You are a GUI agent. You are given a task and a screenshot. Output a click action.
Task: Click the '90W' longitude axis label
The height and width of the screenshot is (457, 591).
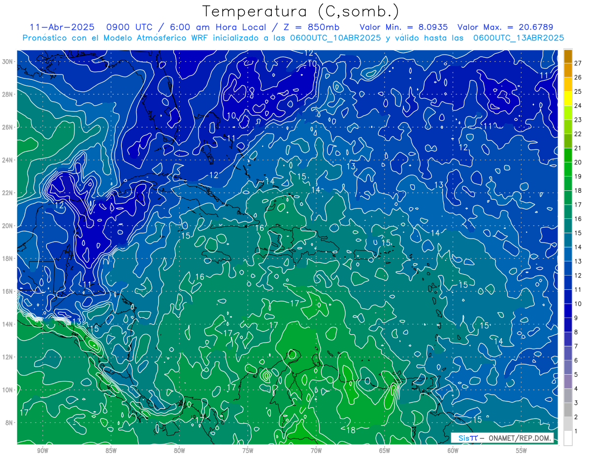coord(42,451)
